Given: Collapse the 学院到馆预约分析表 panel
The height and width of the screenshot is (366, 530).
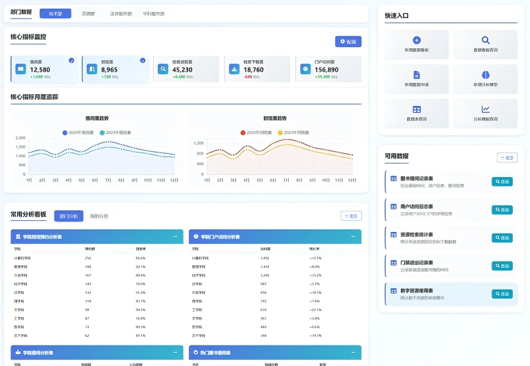Looking at the screenshot, I should click(x=175, y=237).
